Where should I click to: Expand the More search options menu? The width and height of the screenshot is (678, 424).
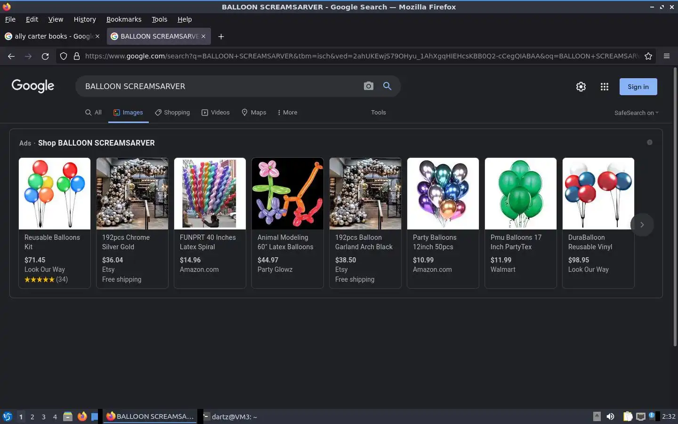point(287,113)
